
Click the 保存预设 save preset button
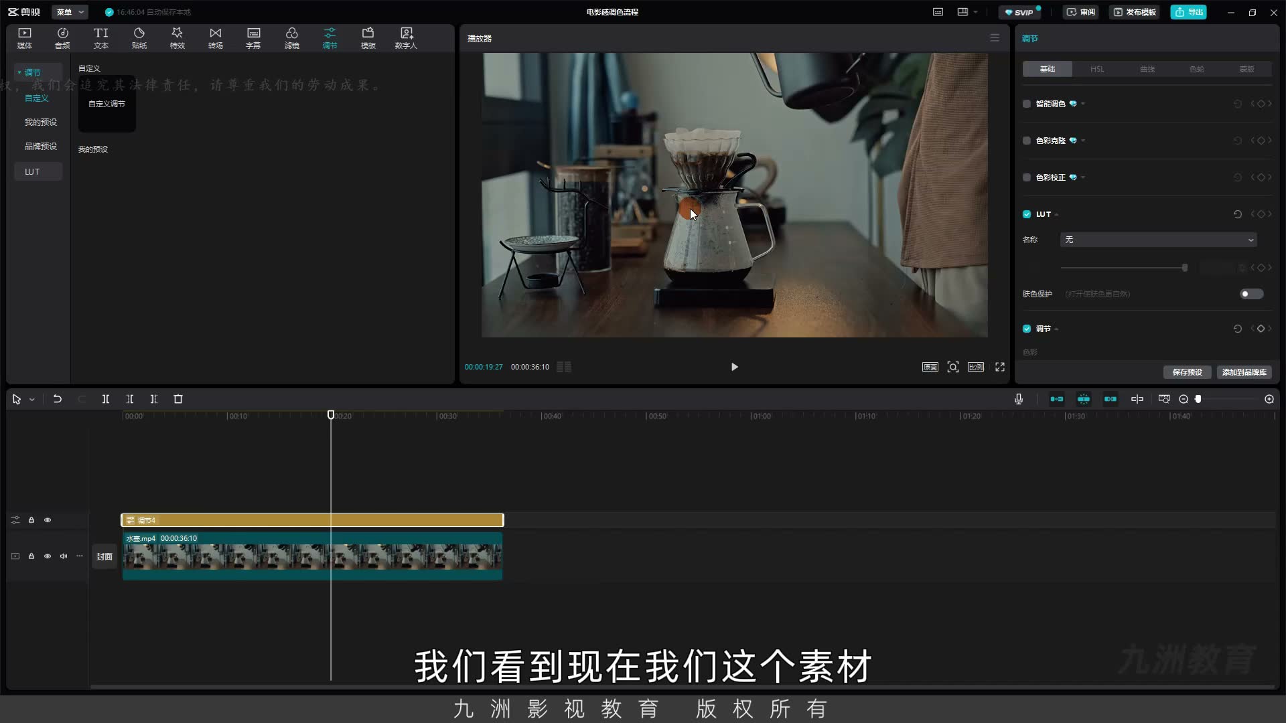point(1187,372)
